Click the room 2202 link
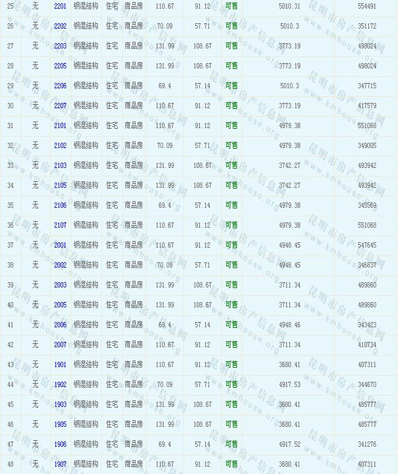The width and height of the screenshot is (398, 474). (60, 26)
